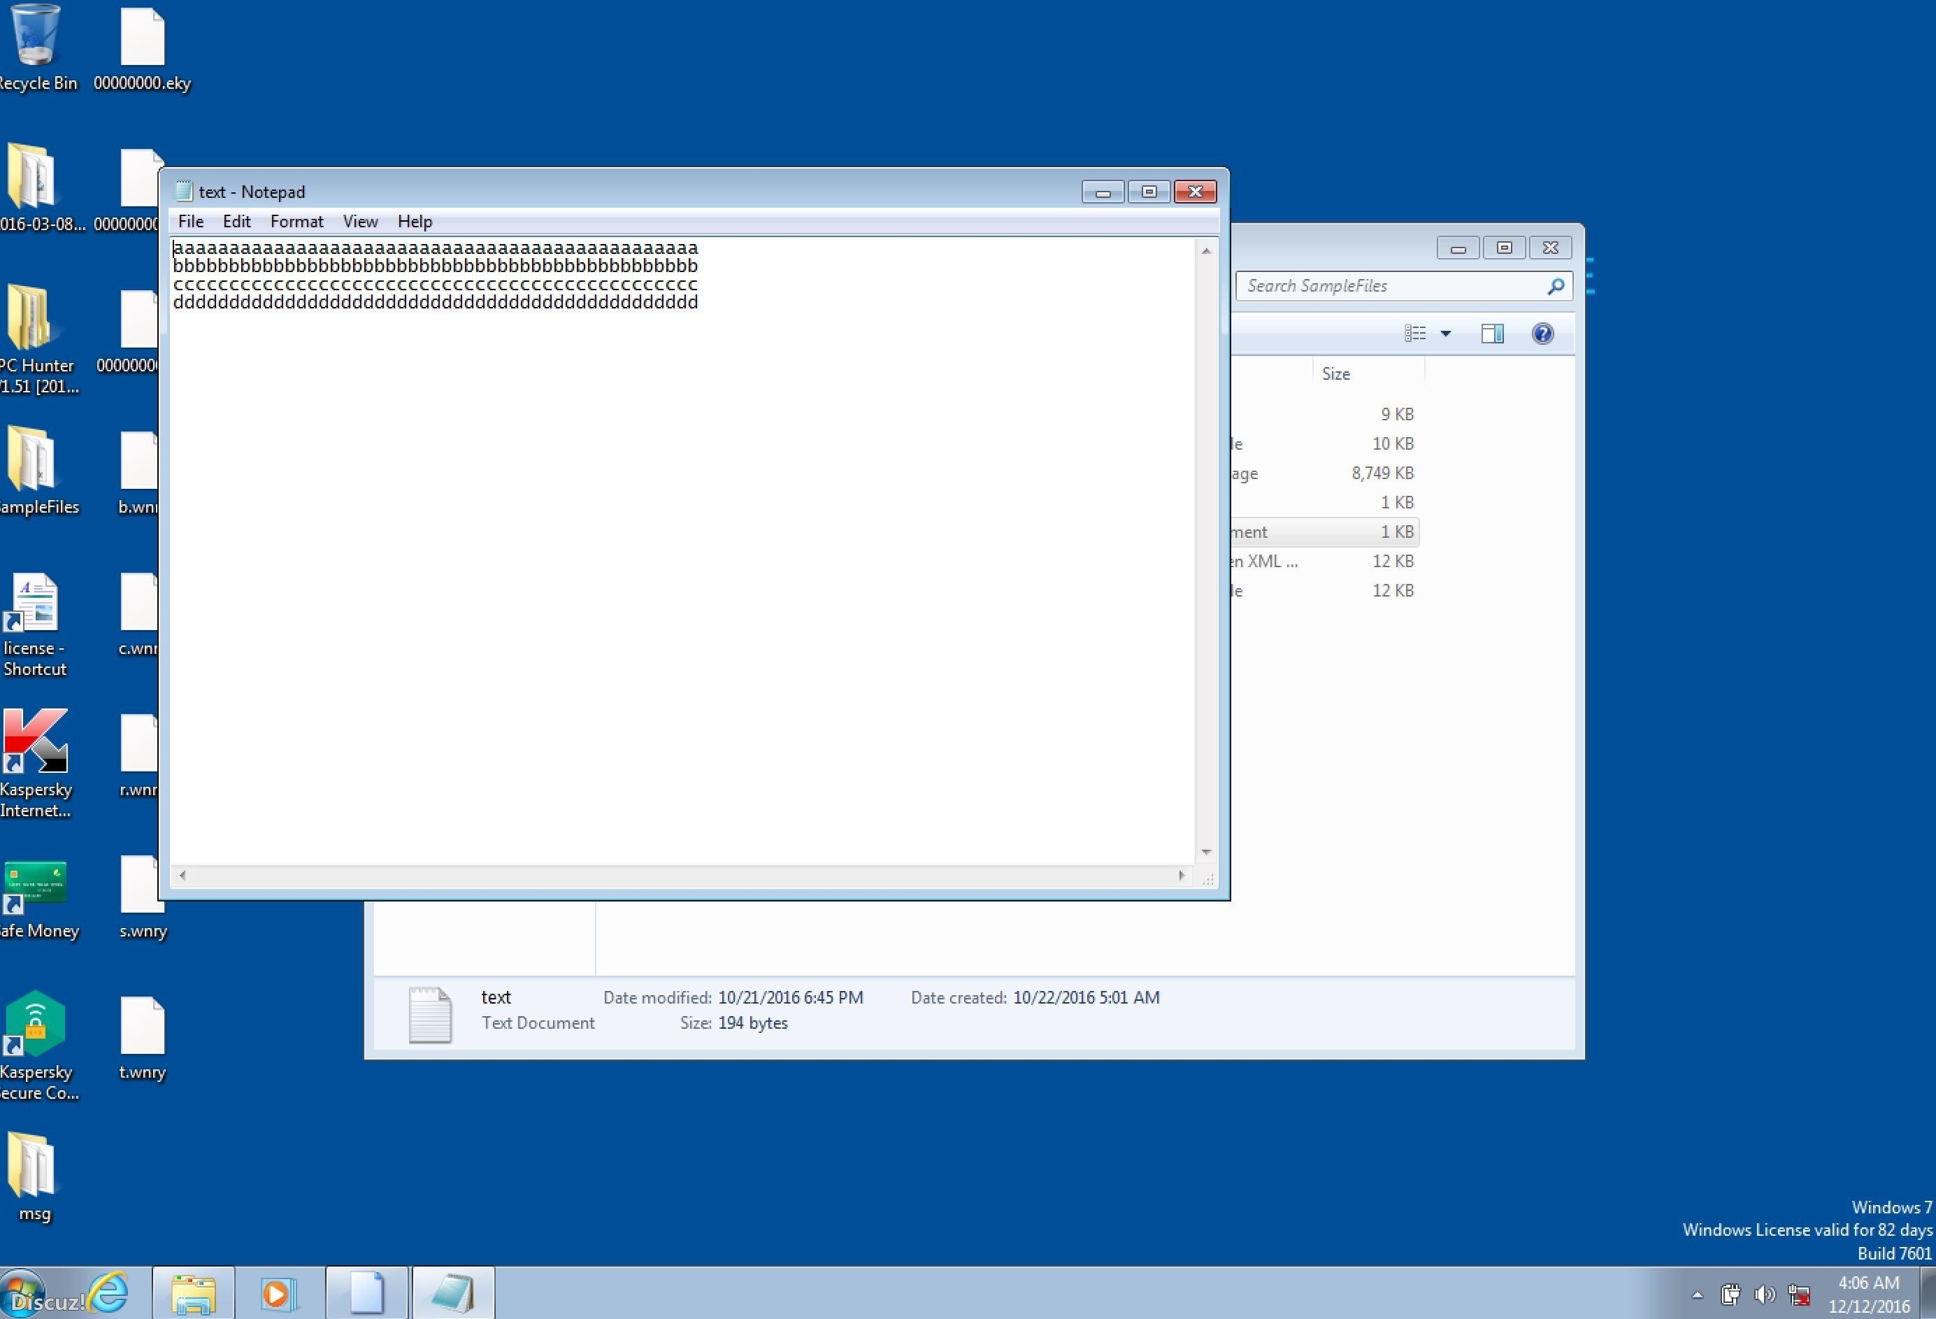Image resolution: width=1936 pixels, height=1319 pixels.
Task: Open Windows Media Player from the taskbar
Action: (278, 1294)
